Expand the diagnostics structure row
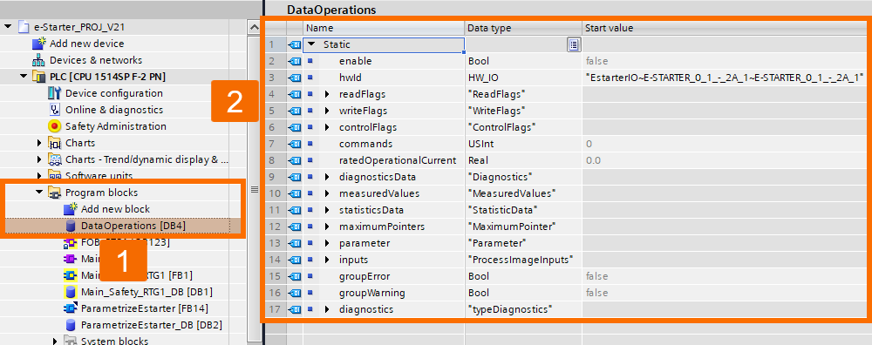The image size is (872, 345). [x=328, y=309]
